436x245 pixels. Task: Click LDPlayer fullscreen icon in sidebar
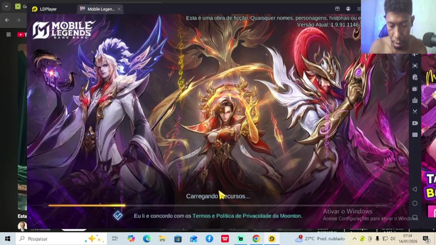pyautogui.click(x=415, y=66)
